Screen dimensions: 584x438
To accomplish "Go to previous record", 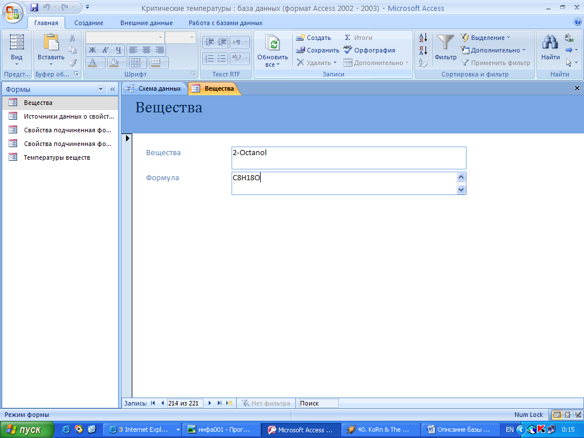I will [163, 403].
